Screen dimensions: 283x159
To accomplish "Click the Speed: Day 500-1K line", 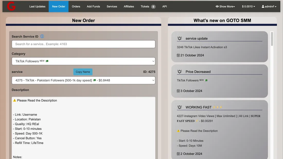I will point(28,134).
